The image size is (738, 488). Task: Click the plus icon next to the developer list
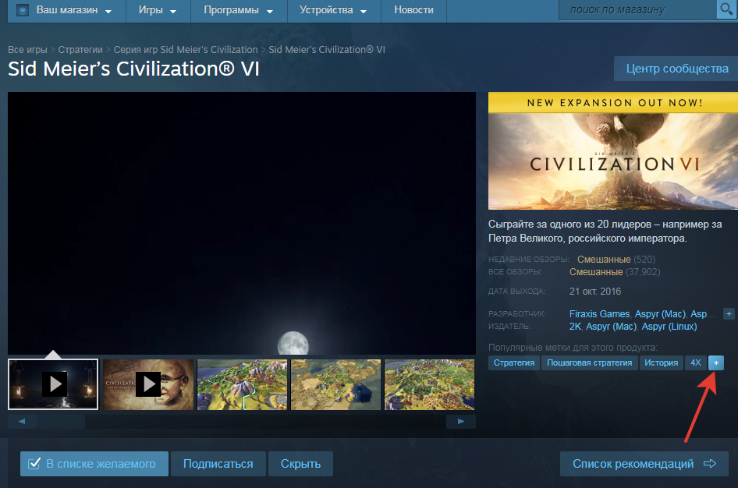point(729,313)
